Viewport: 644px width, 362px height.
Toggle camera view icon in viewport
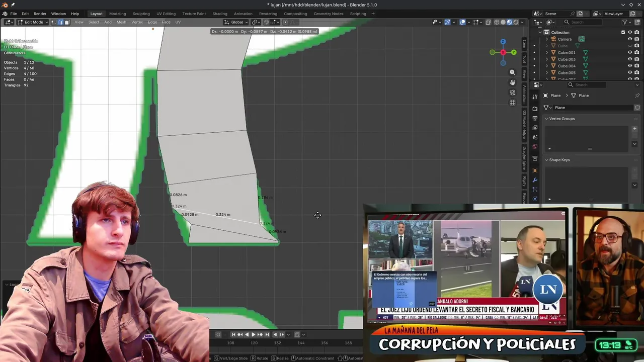point(512,93)
